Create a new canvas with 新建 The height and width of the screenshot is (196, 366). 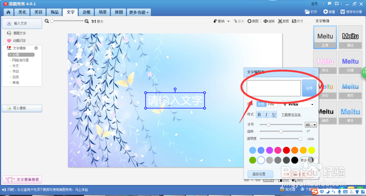tap(329, 12)
